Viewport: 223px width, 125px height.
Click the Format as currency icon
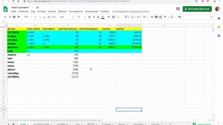point(36,17)
